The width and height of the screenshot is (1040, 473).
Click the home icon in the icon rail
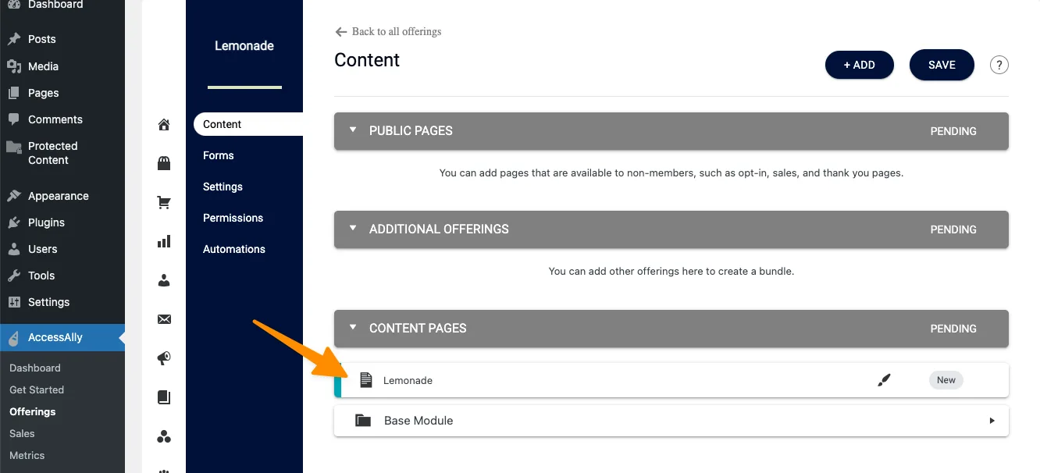164,125
